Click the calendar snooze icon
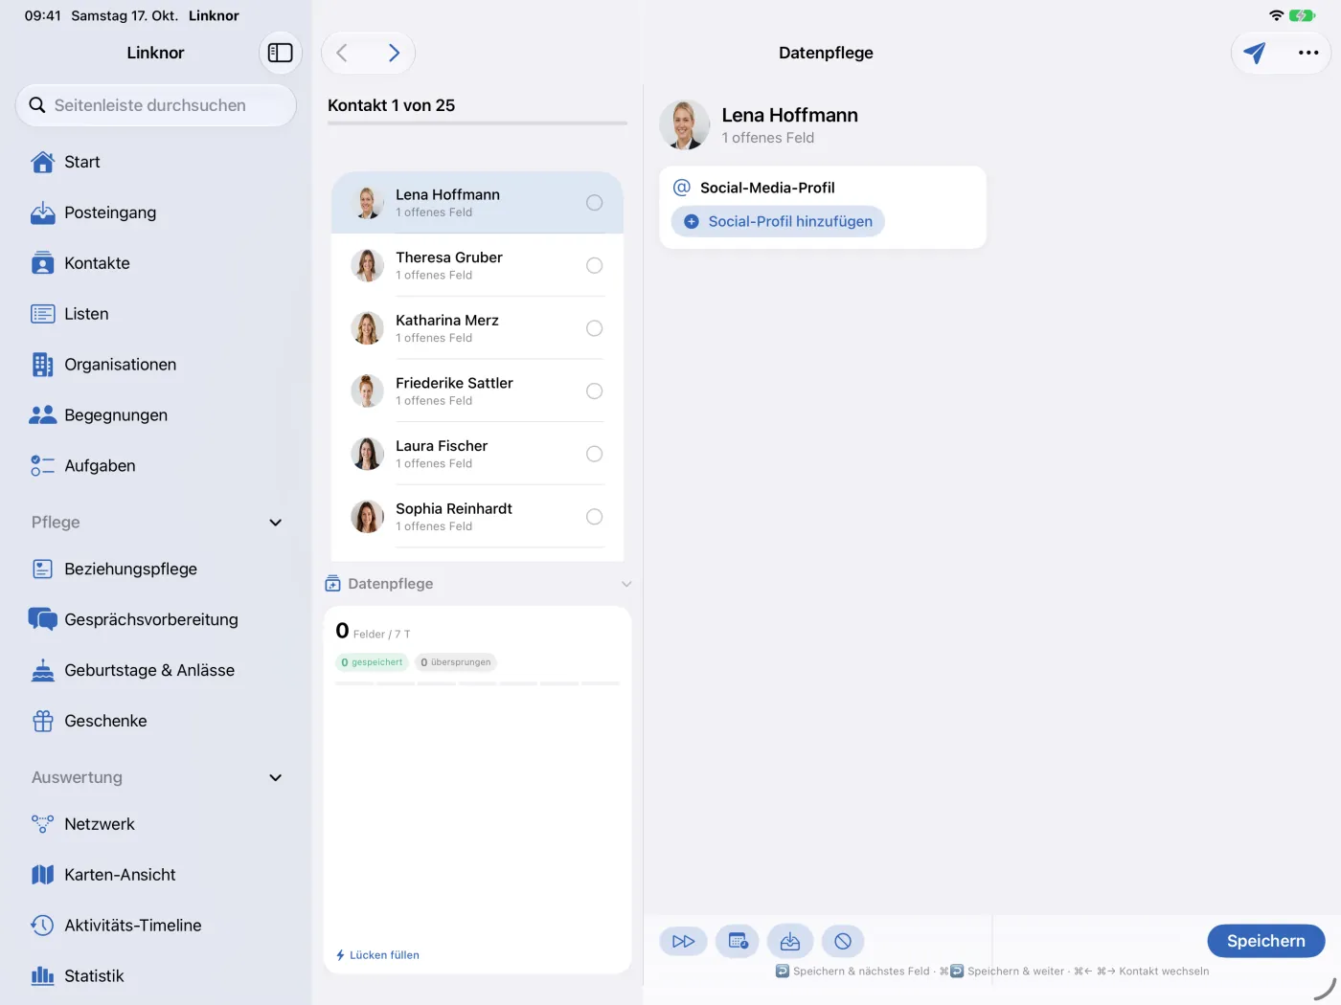1341x1005 pixels. click(738, 942)
